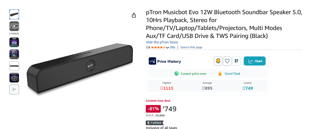The height and width of the screenshot is (129, 309).
Task: View the 10m range image thumbnail
Action: [14, 54]
